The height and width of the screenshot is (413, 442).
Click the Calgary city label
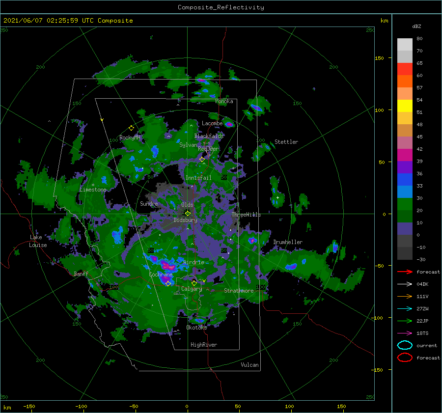(192, 289)
